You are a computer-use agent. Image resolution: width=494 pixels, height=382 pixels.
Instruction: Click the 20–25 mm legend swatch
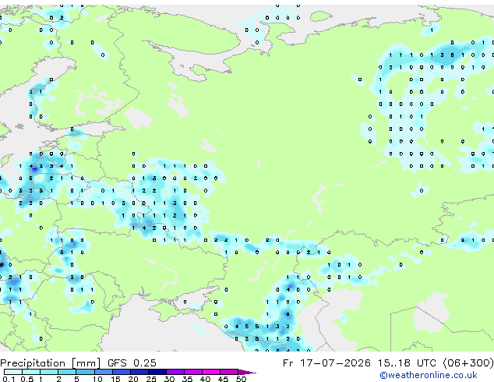(139, 372)
